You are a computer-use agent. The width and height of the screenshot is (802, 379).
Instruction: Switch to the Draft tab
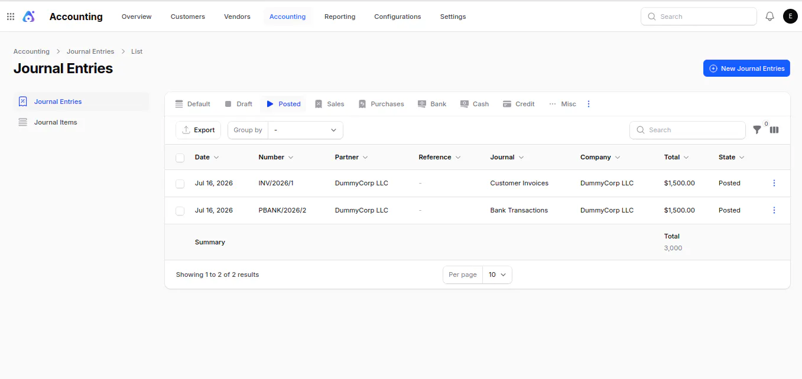[238, 104]
